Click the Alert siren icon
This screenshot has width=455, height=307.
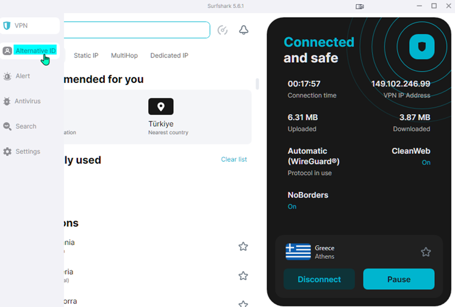point(7,76)
